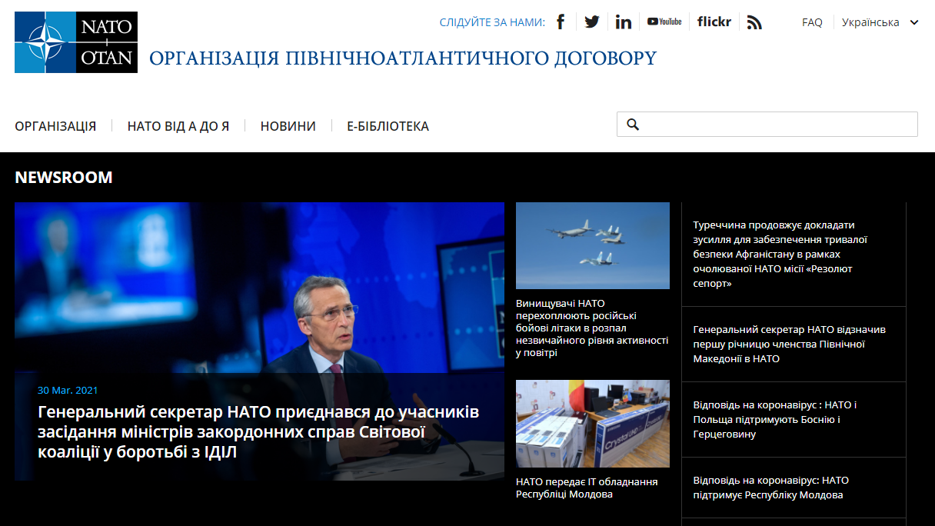935x526 pixels.
Task: Open the ОРГАНІЗАЦІЯ menu
Action: pyautogui.click(x=55, y=126)
